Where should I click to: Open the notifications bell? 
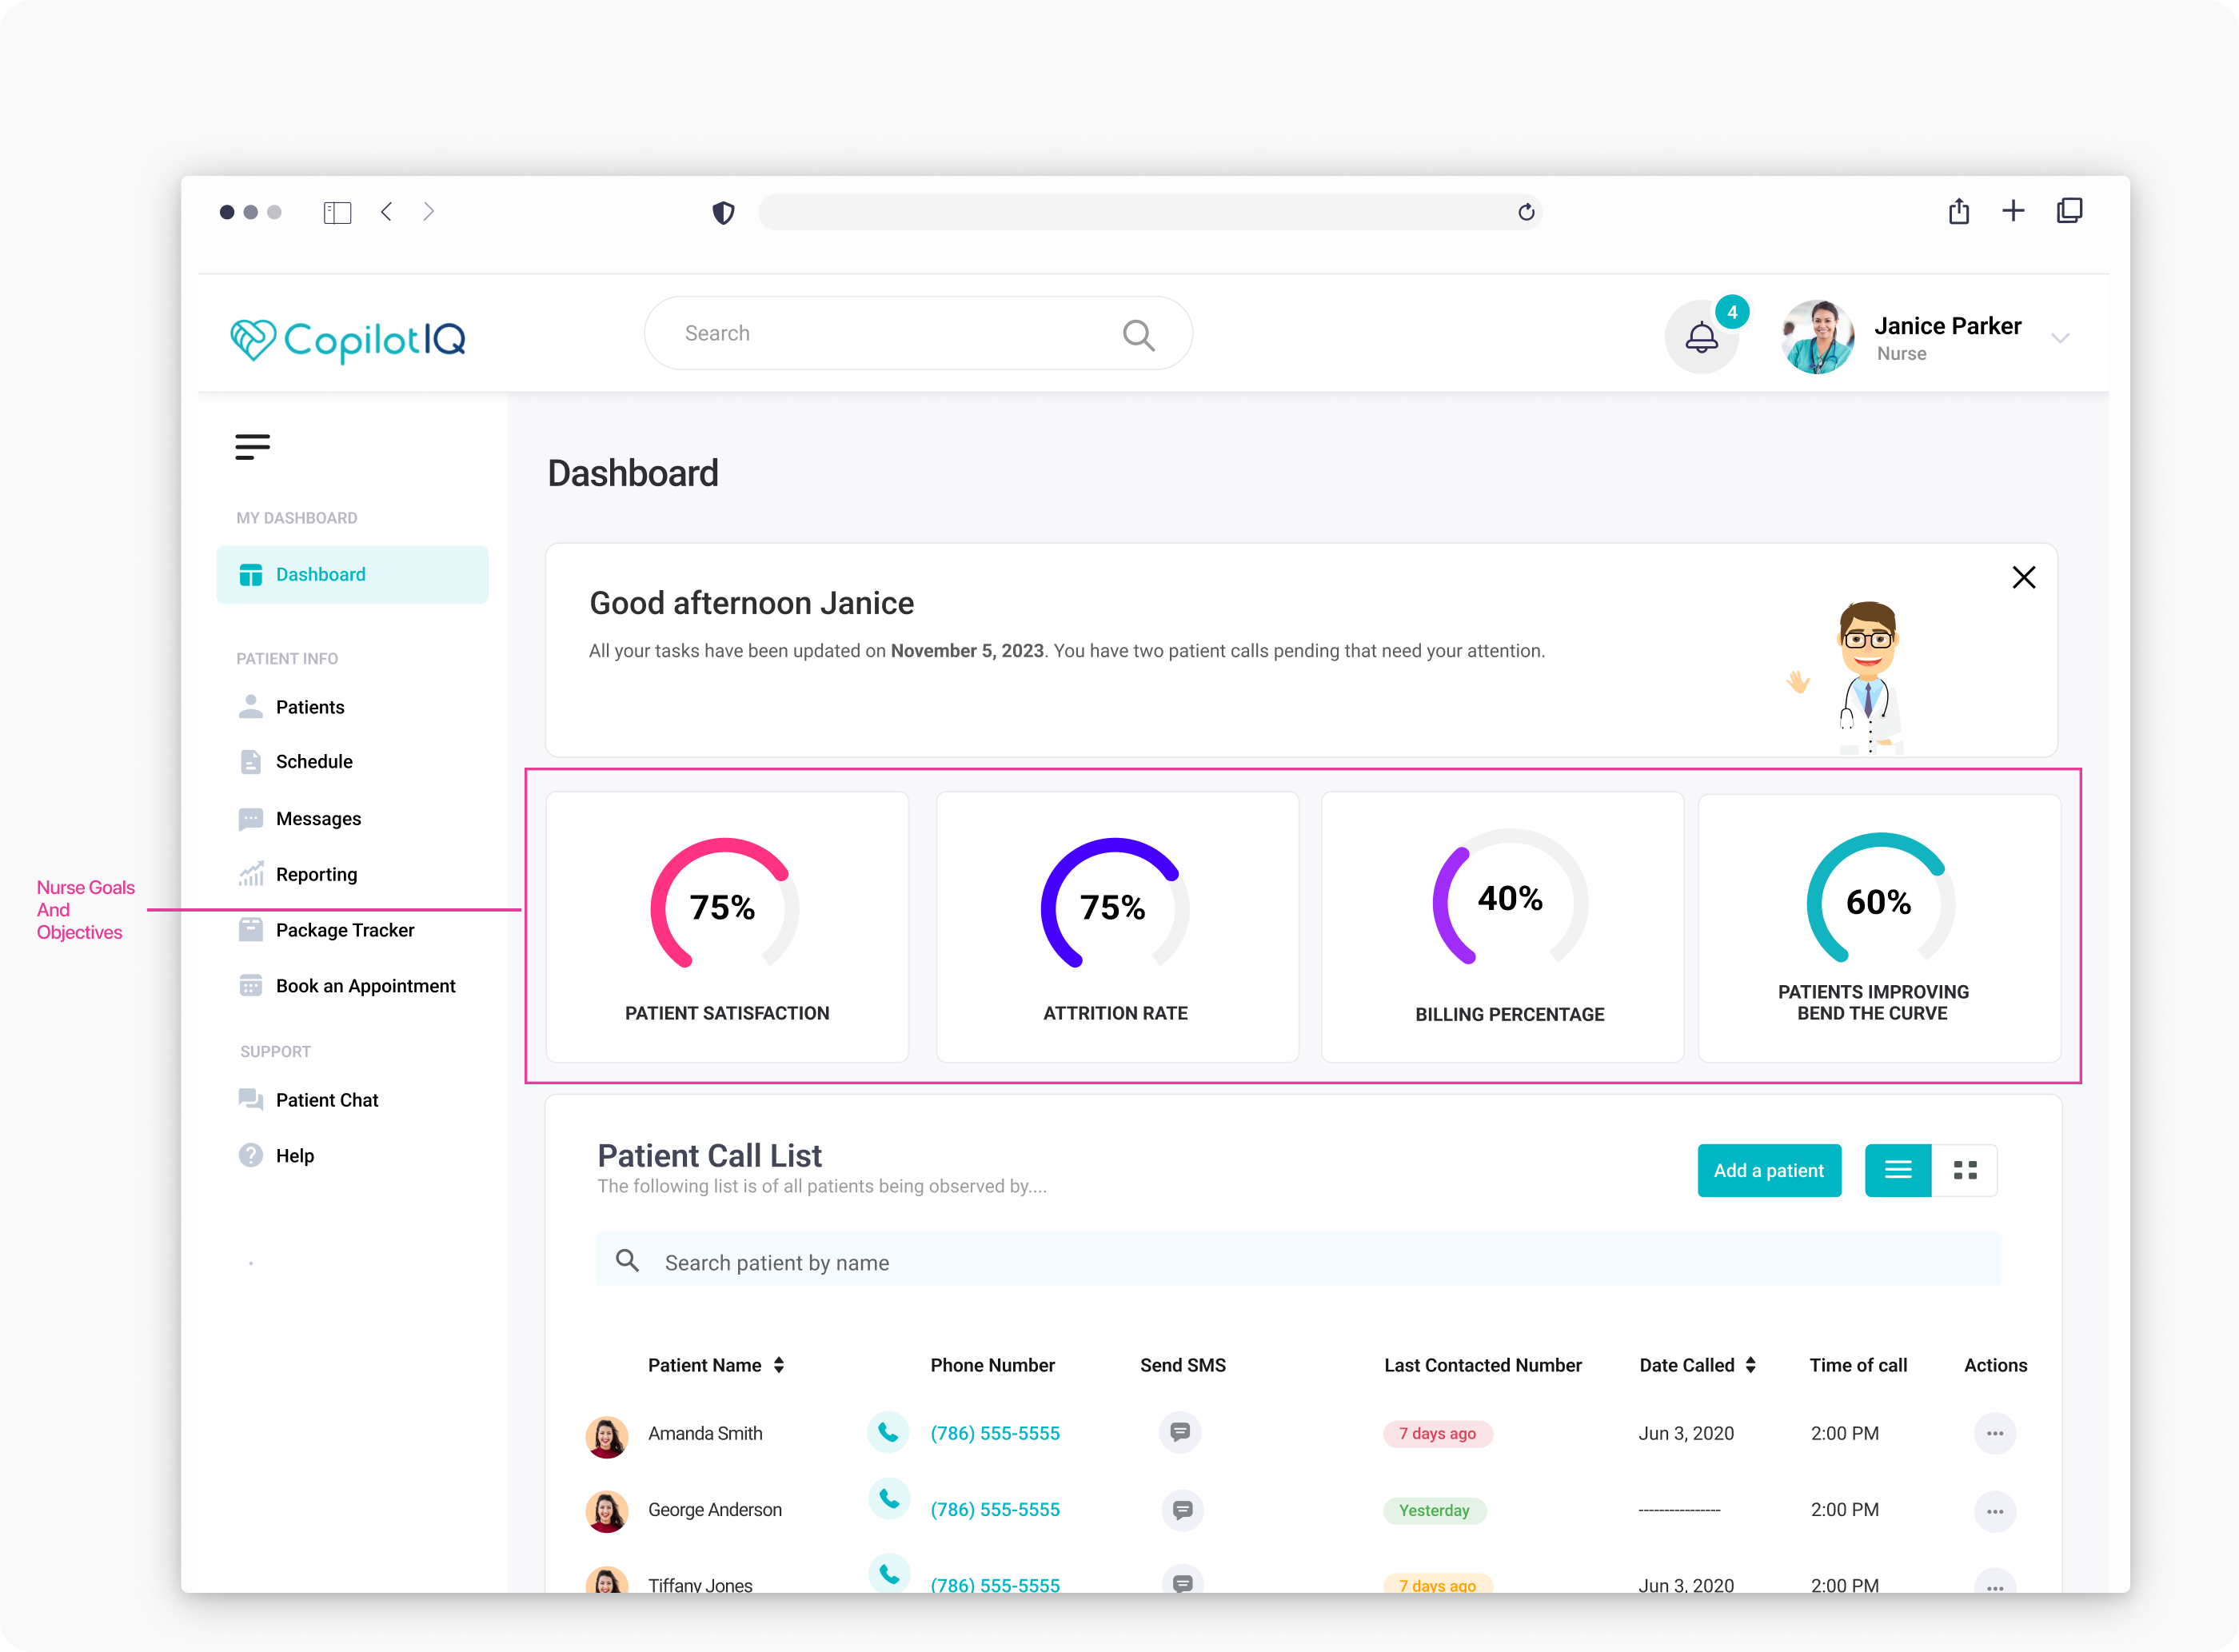point(1700,338)
